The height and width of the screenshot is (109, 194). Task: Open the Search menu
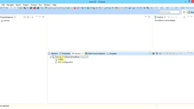pyautogui.click(x=18, y=5)
